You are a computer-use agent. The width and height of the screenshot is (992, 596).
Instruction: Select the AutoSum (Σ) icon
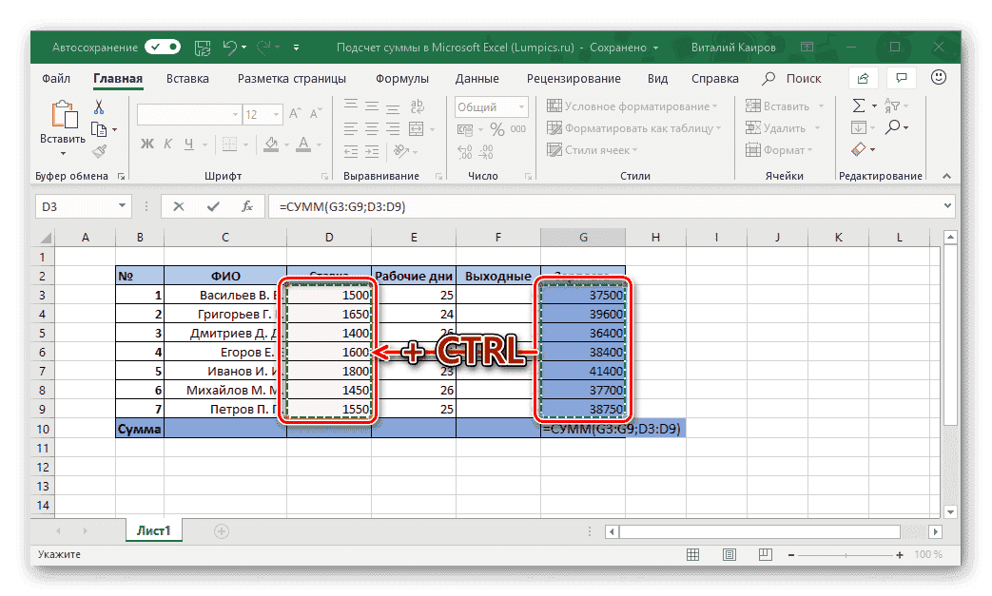pyautogui.click(x=859, y=105)
